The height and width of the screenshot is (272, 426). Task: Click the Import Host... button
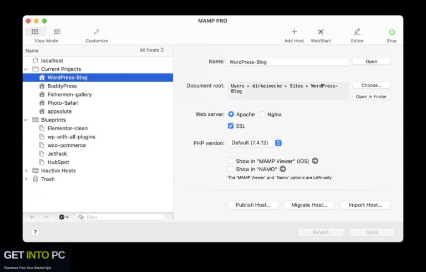tap(365, 205)
